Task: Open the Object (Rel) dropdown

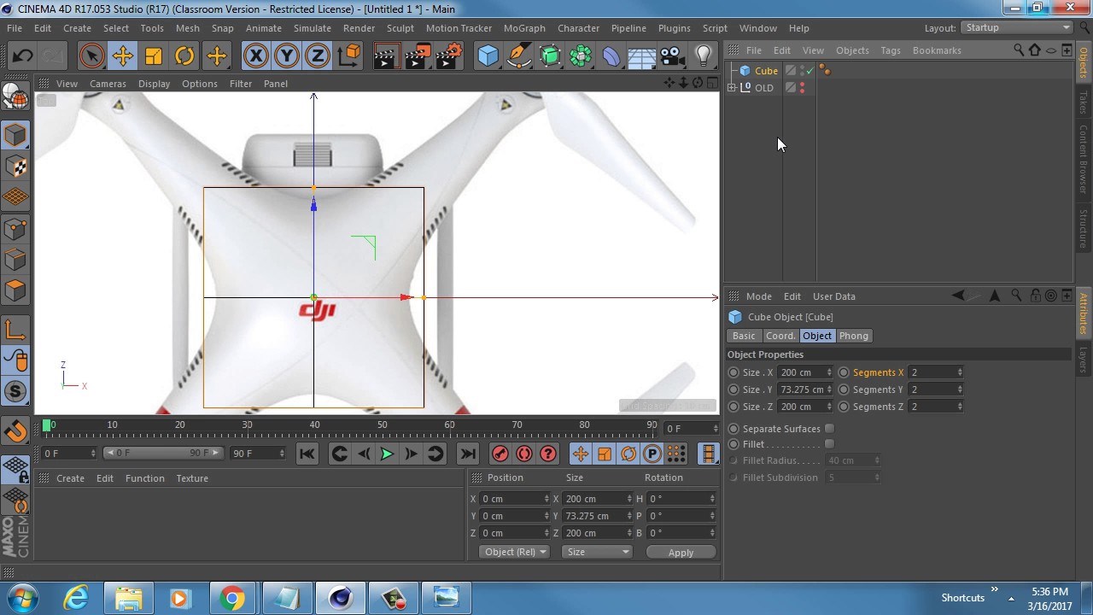Action: (x=515, y=552)
